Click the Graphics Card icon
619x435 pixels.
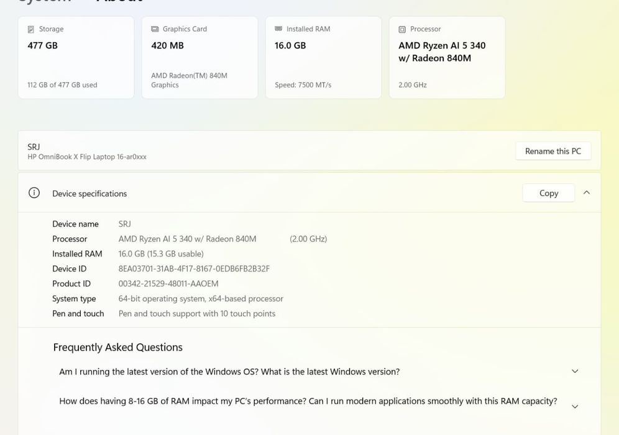pyautogui.click(x=155, y=29)
